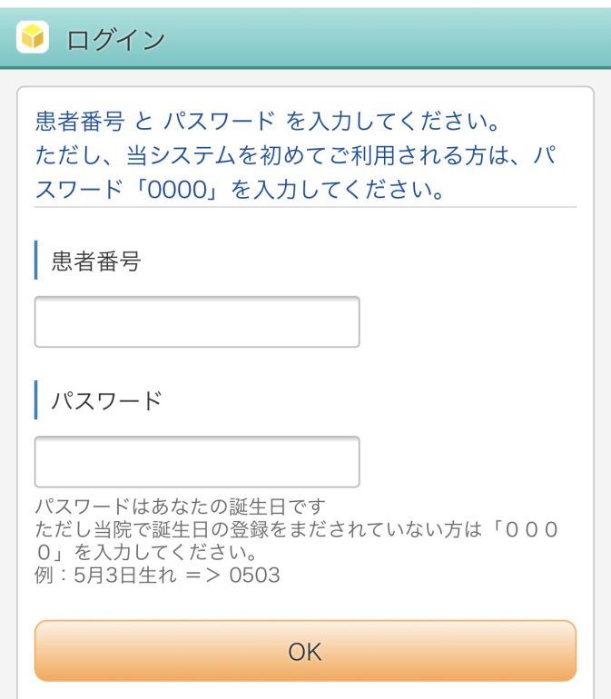Focus the 患者番号 input field
611x699 pixels.
click(197, 321)
